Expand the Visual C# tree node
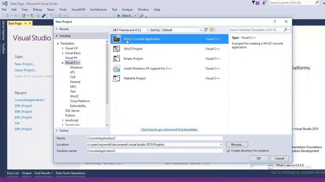This screenshot has width=325, height=182. [x=62, y=49]
